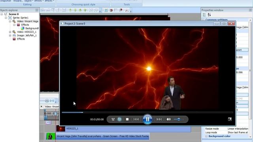Click the preview seek progress bar
Viewport: 253px width, 142px height.
click(x=147, y=112)
